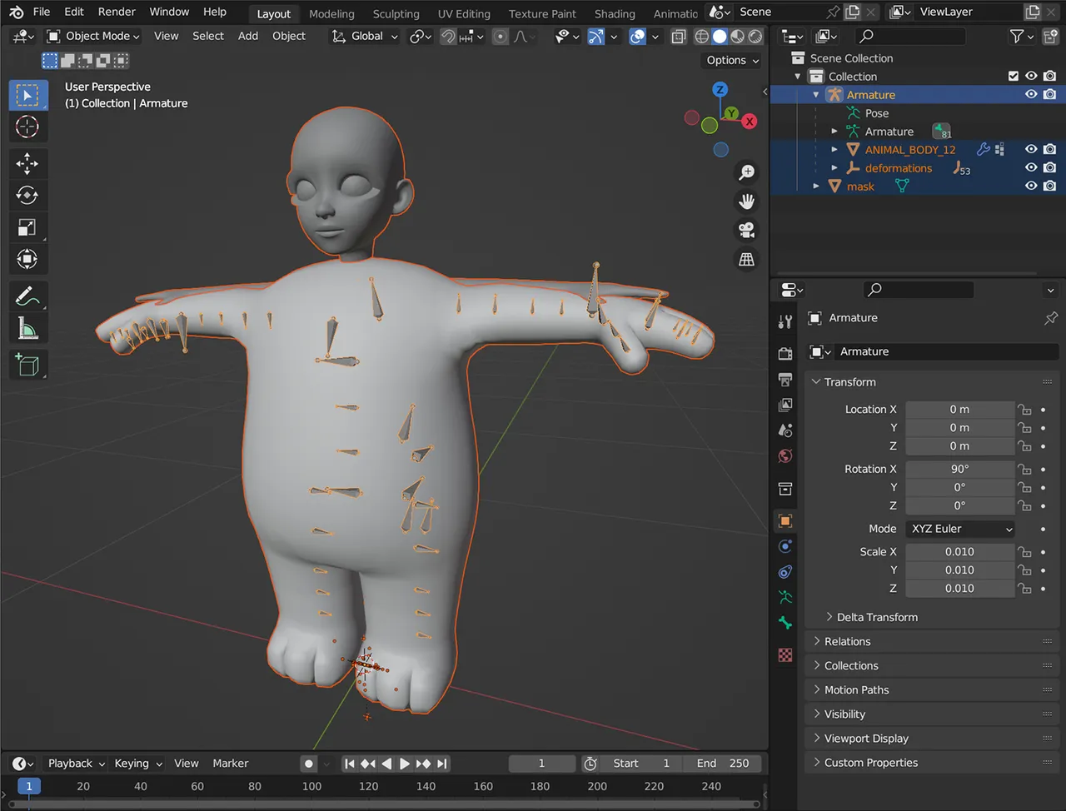Disable camera render visibility for the mask object
Viewport: 1066px width, 811px height.
tap(1049, 185)
